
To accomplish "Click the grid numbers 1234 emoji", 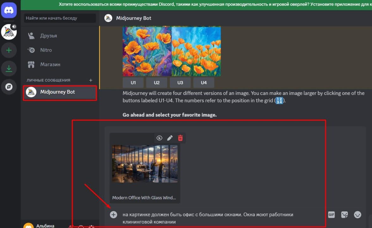I will point(279,101).
